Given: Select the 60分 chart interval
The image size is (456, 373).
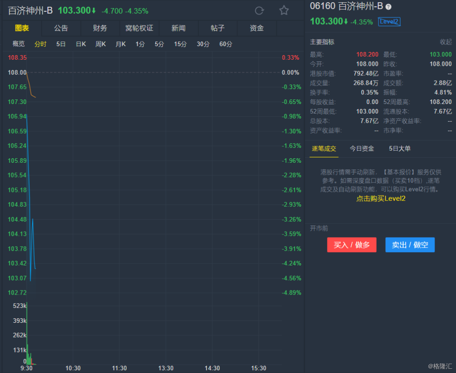Looking at the screenshot, I should coord(226,44).
